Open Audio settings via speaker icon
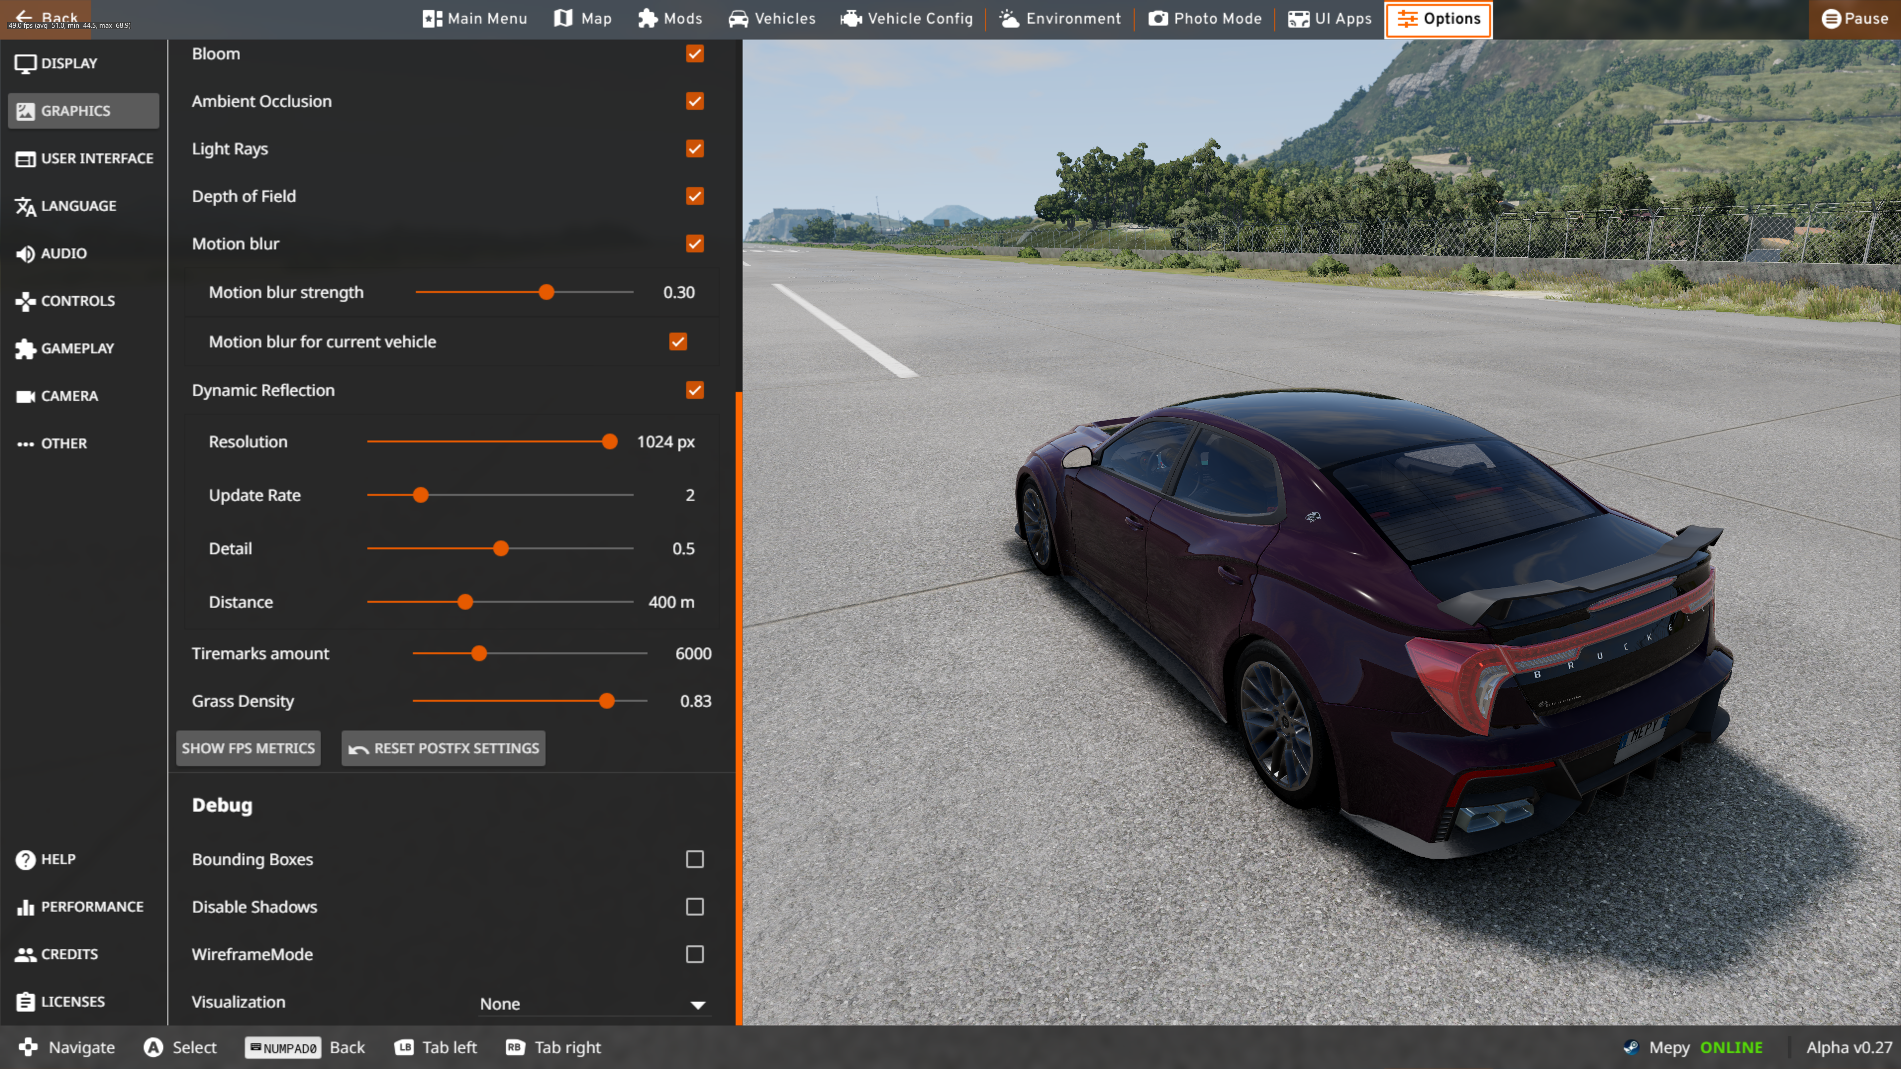The width and height of the screenshot is (1901, 1069). (x=25, y=254)
